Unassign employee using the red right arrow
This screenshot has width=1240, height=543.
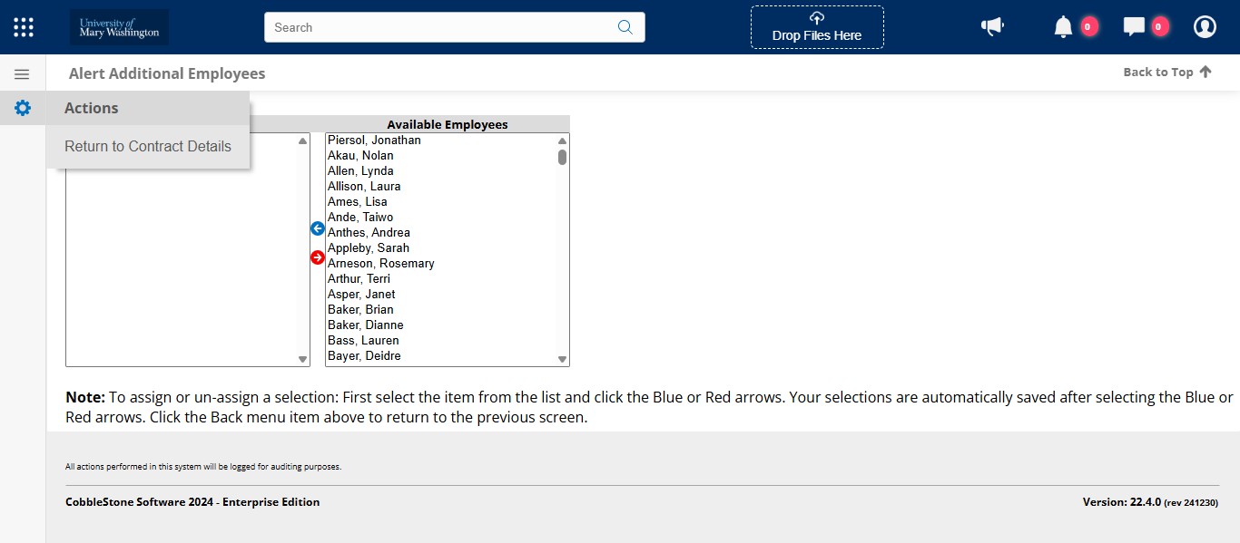317,257
